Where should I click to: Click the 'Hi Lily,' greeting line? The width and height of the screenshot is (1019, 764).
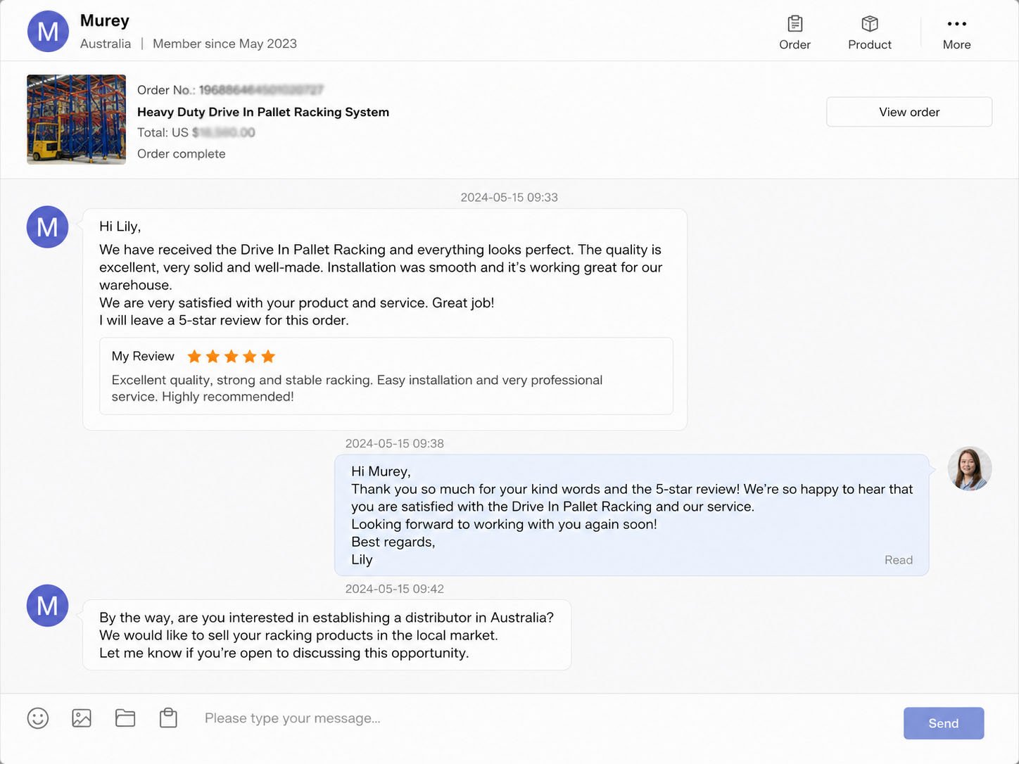tap(120, 227)
